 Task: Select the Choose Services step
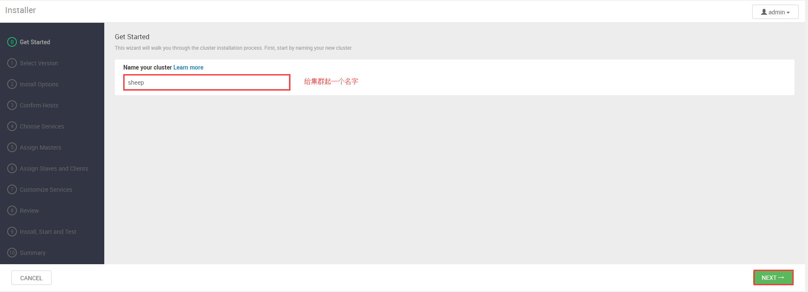pyautogui.click(x=42, y=126)
